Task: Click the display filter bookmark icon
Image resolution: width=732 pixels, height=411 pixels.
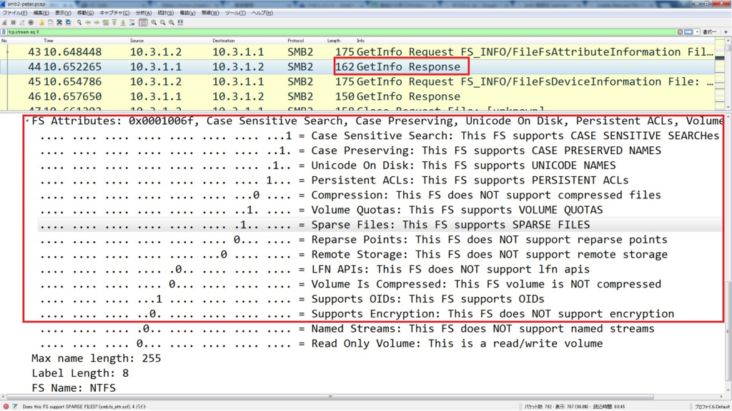Action: (4, 32)
